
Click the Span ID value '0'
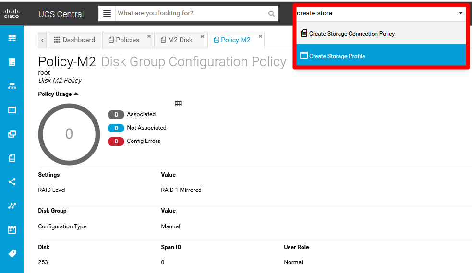tap(163, 262)
